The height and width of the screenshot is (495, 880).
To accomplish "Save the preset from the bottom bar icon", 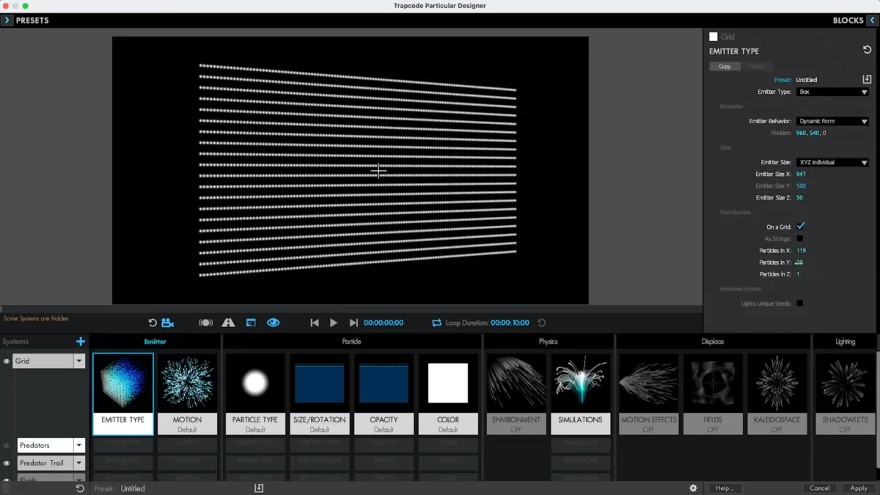I will pyautogui.click(x=259, y=488).
